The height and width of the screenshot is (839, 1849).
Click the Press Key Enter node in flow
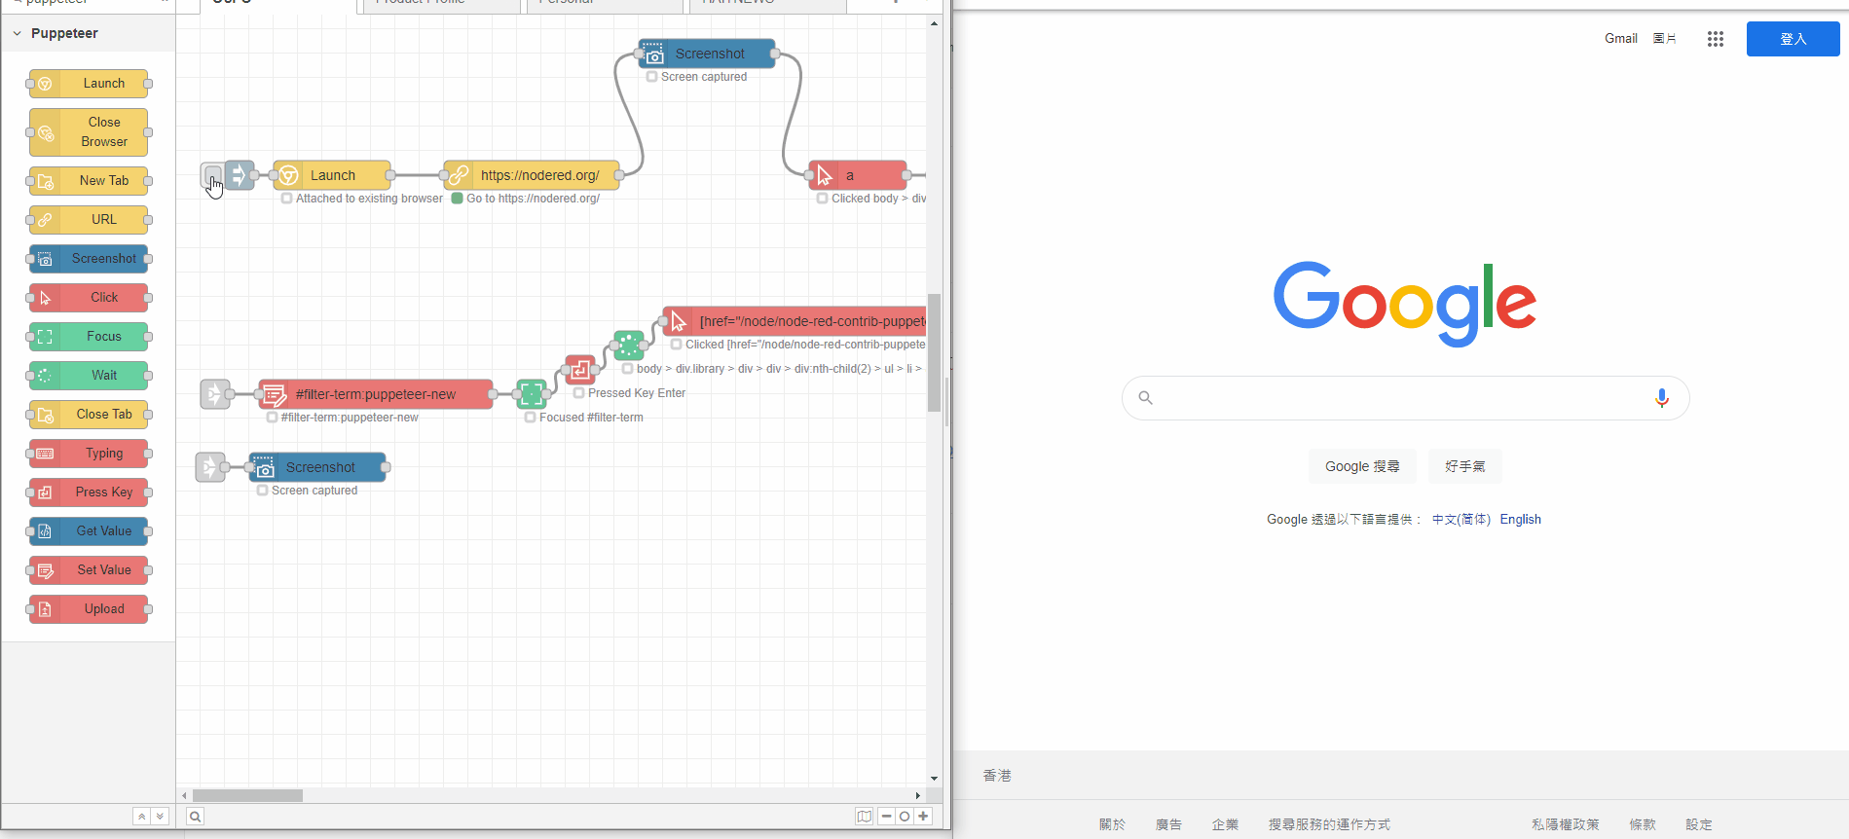point(580,370)
